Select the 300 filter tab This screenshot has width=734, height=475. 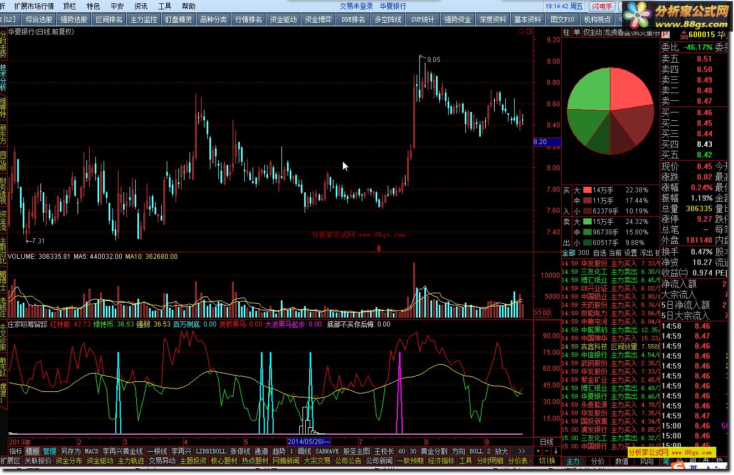tap(583, 253)
